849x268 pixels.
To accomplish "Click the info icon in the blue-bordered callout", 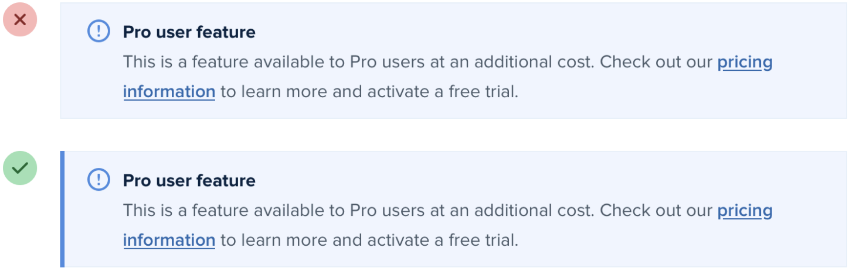I will coord(99,180).
